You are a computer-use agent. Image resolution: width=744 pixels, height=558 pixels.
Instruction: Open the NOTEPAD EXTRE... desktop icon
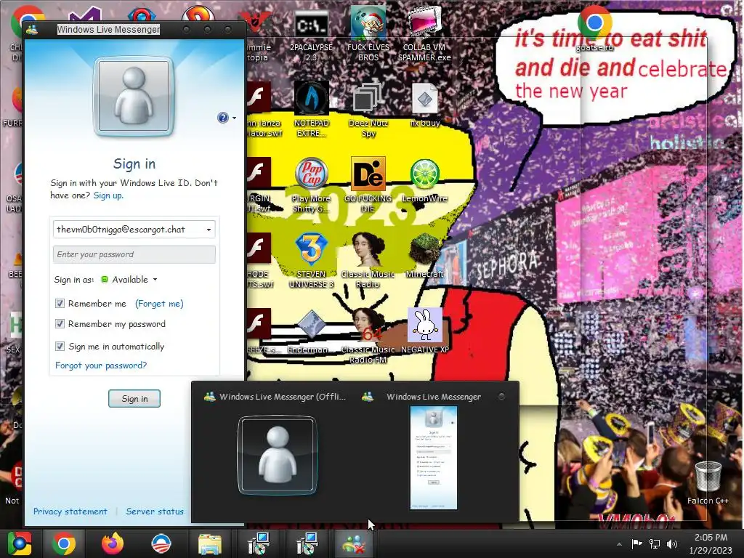click(x=311, y=109)
